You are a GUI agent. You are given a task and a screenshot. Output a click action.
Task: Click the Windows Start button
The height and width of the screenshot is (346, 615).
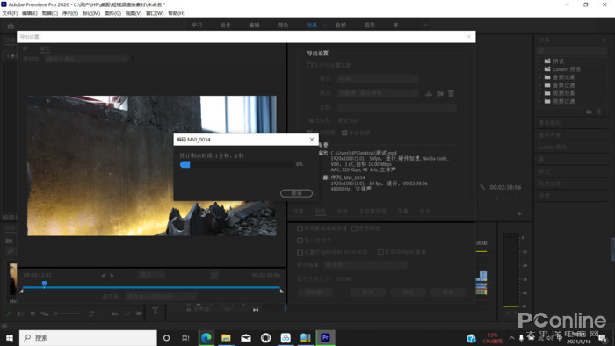click(10, 338)
